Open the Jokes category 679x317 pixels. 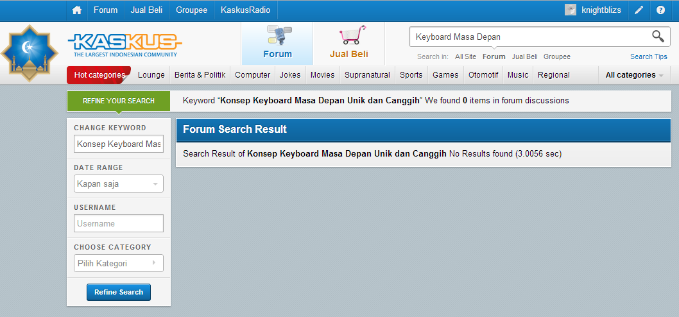(x=290, y=75)
